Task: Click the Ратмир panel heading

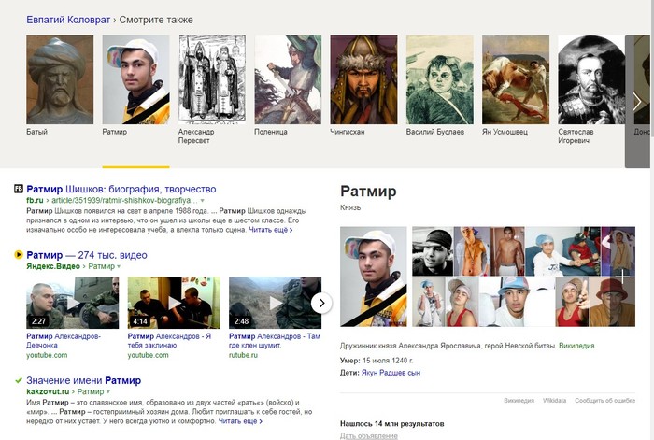Action: pyautogui.click(x=368, y=192)
